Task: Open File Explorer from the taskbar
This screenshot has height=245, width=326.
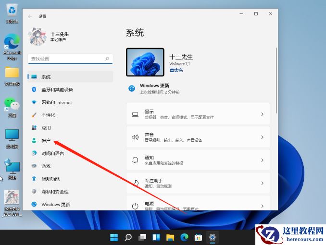Action: (x=170, y=237)
